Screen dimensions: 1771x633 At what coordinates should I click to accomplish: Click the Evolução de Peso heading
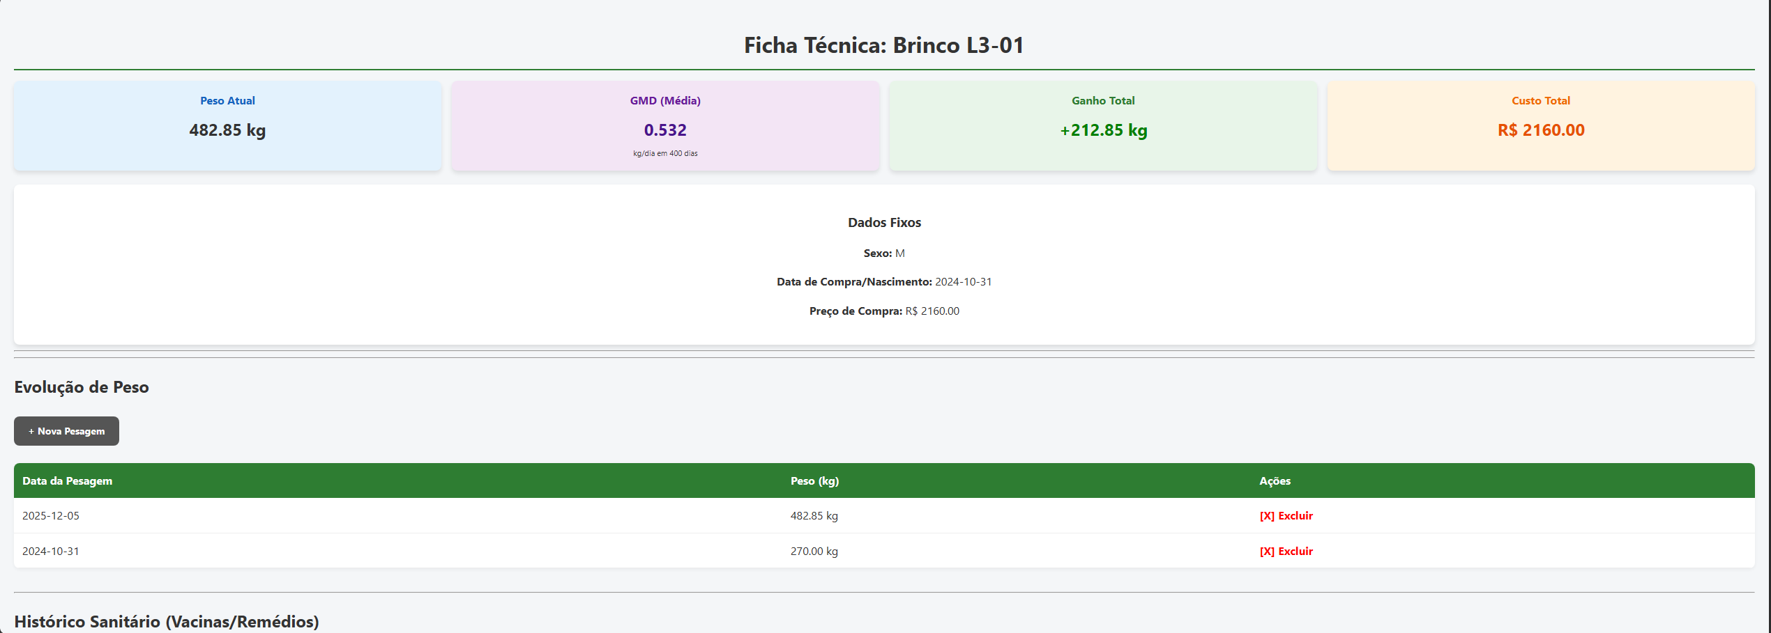(x=81, y=386)
